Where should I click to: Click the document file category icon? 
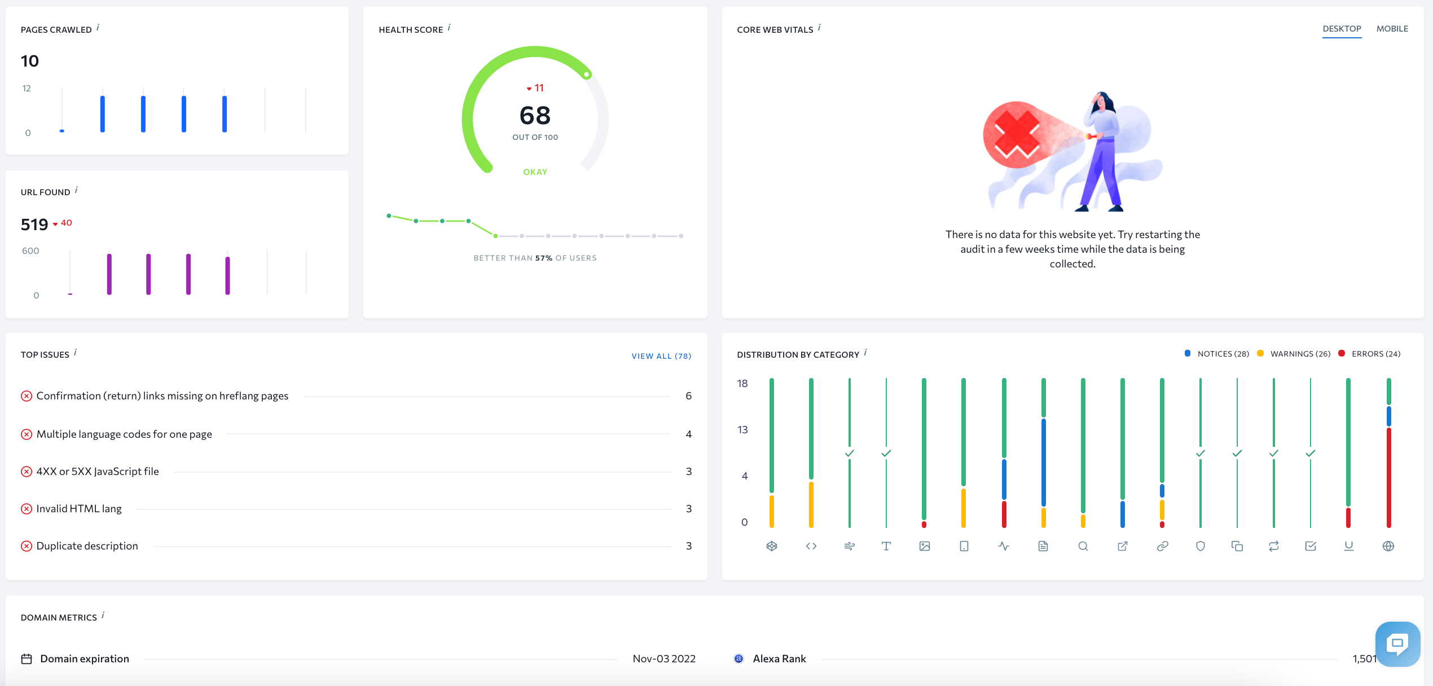(x=1043, y=546)
